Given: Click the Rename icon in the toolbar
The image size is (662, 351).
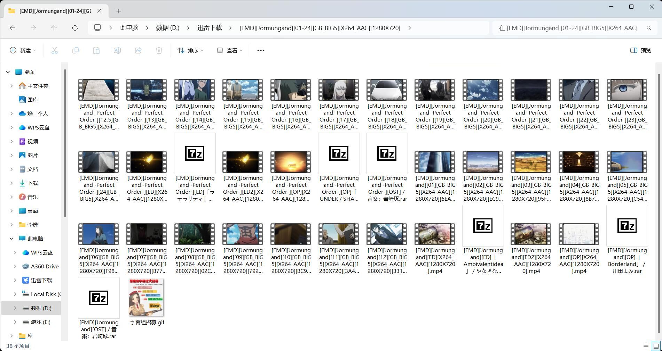Looking at the screenshot, I should (x=117, y=50).
